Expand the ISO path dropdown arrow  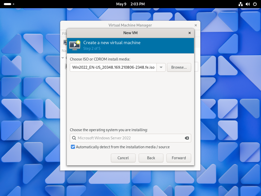(161, 67)
